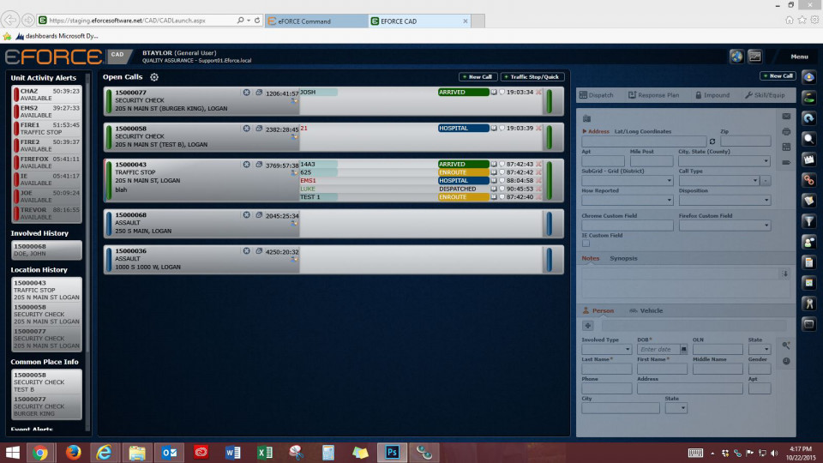This screenshot has width=823, height=463.
Task: Click the plus icon under Person tab
Action: [587, 326]
